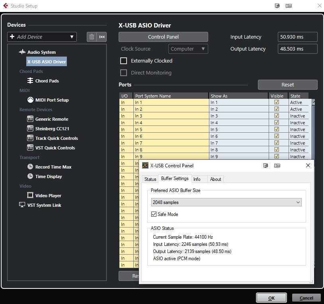Click the trash delete device icon
Screen dimensions: 324x304
point(92,37)
